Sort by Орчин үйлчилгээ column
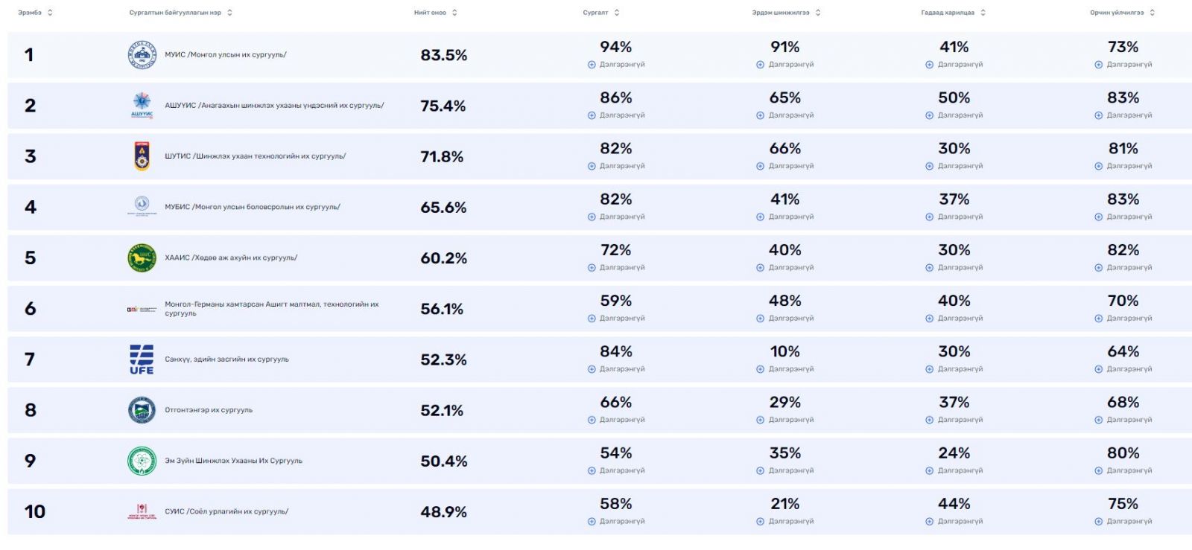Screen dimensions: 1192x550 [1122, 13]
